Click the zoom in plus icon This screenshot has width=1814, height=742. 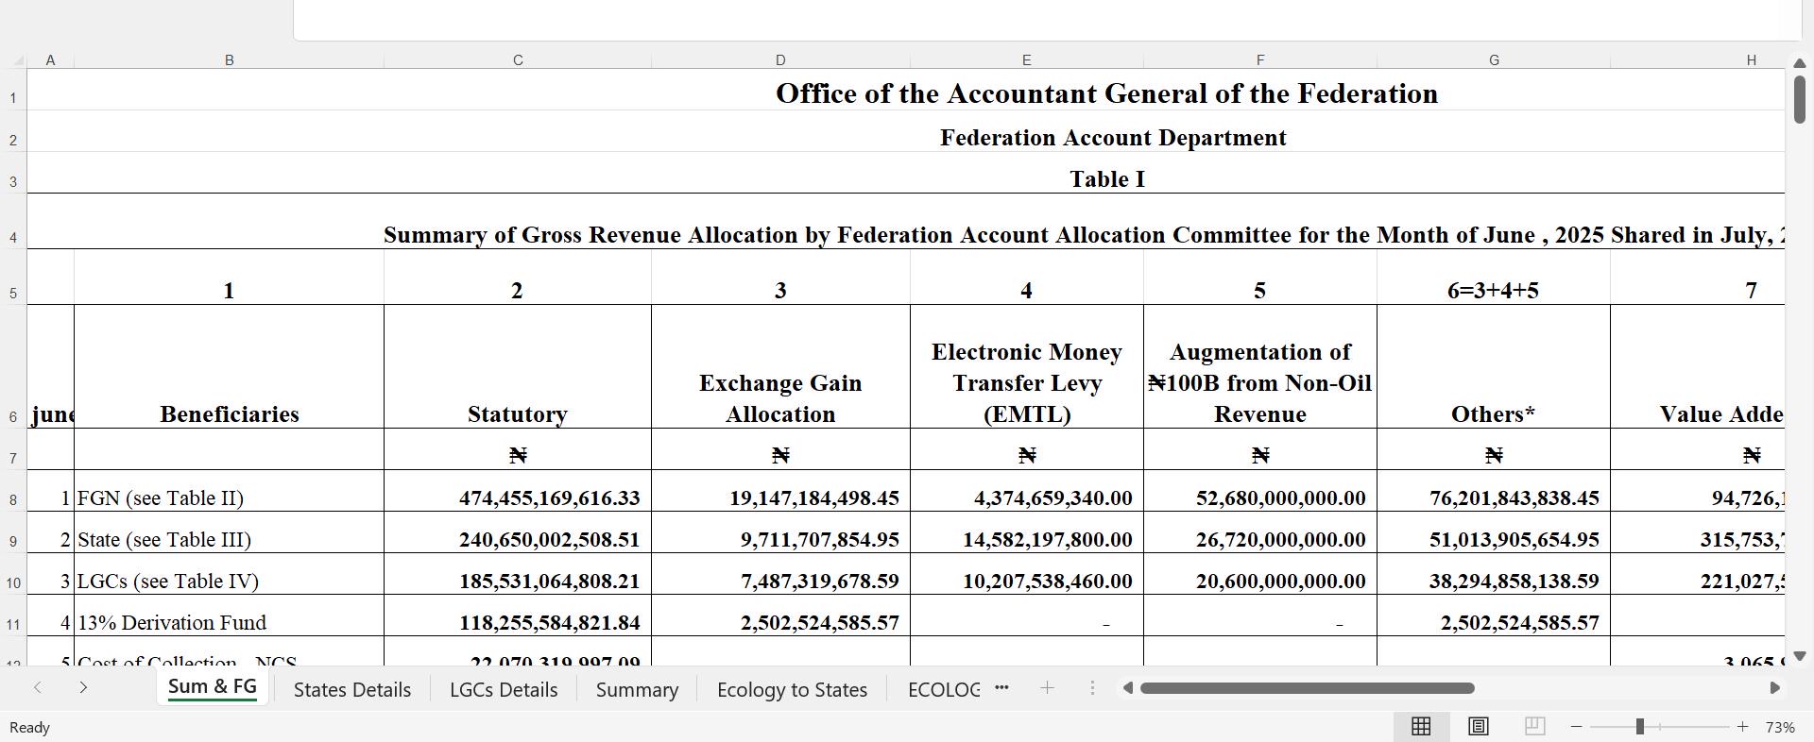tap(1742, 727)
